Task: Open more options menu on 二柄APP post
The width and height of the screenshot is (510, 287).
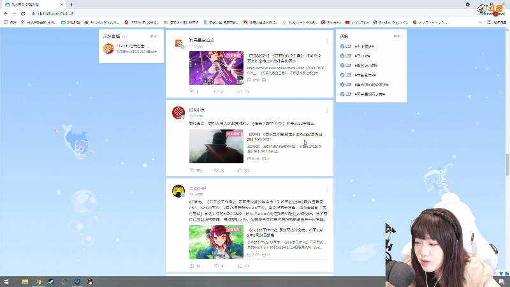Action: 327,189
